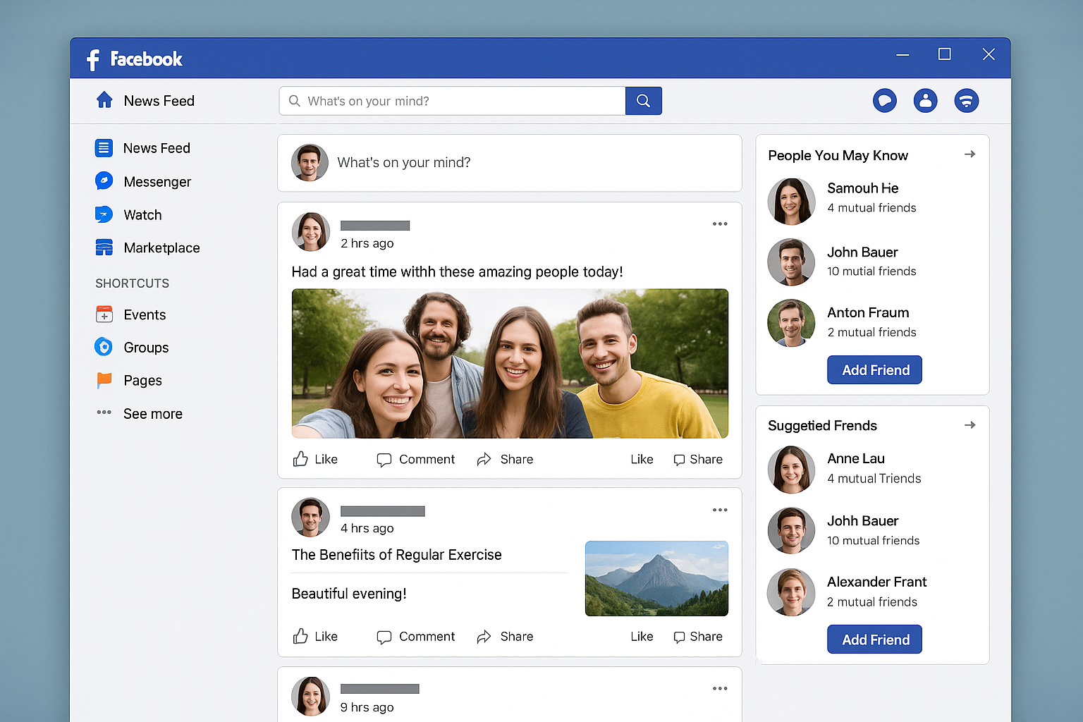Click the What's on your mind field
1083x722 pixels.
510,163
